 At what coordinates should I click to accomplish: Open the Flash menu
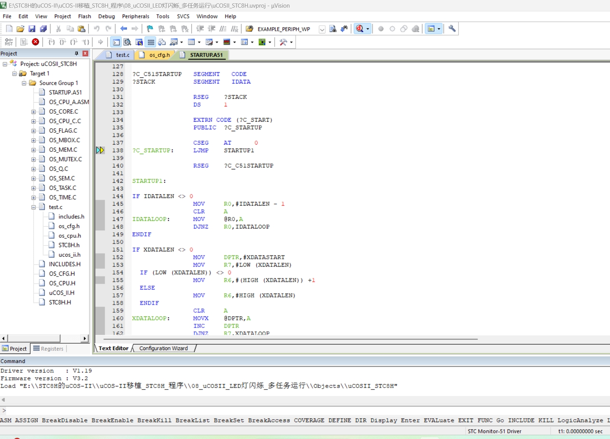[x=84, y=16]
